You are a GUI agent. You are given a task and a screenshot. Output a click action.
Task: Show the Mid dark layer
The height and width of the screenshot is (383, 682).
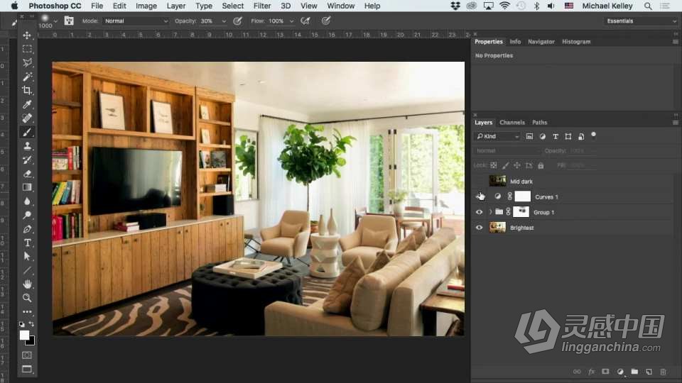[x=480, y=181]
